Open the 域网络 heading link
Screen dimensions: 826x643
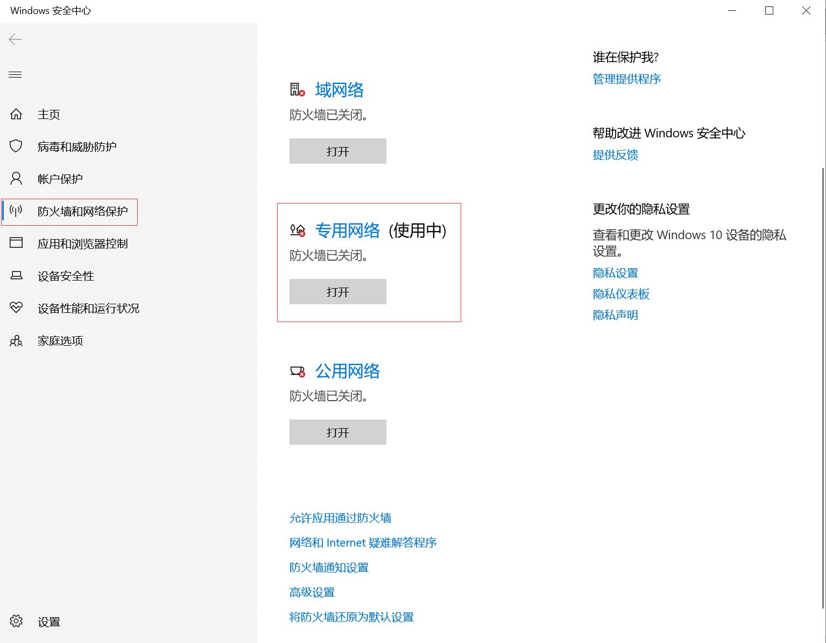[x=339, y=90]
